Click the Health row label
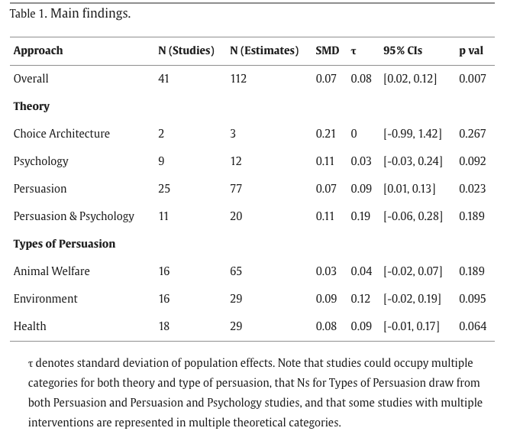This screenshot has height=444, width=507. click(30, 326)
